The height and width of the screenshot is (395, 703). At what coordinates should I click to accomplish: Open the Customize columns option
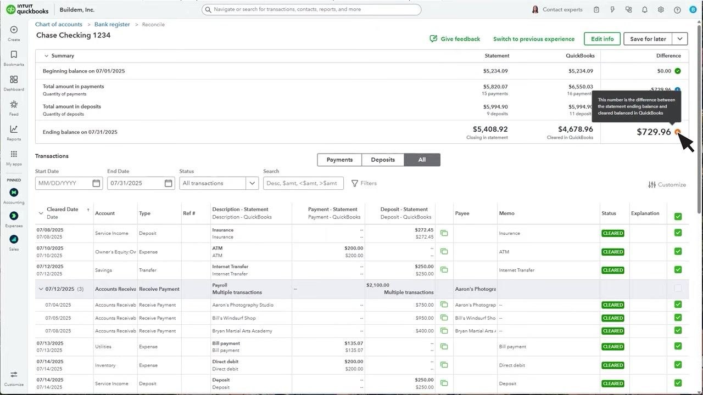(667, 185)
